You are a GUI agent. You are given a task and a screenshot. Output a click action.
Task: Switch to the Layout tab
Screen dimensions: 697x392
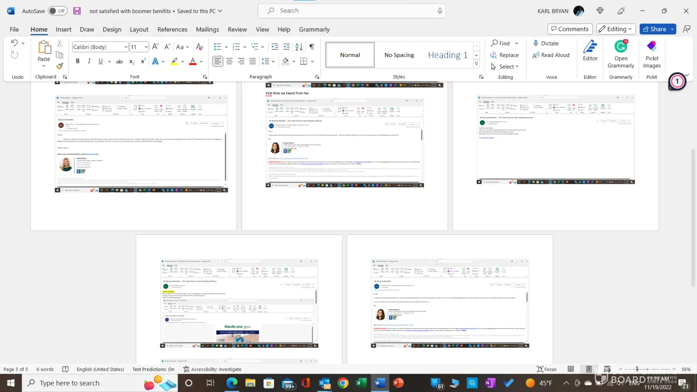point(139,29)
